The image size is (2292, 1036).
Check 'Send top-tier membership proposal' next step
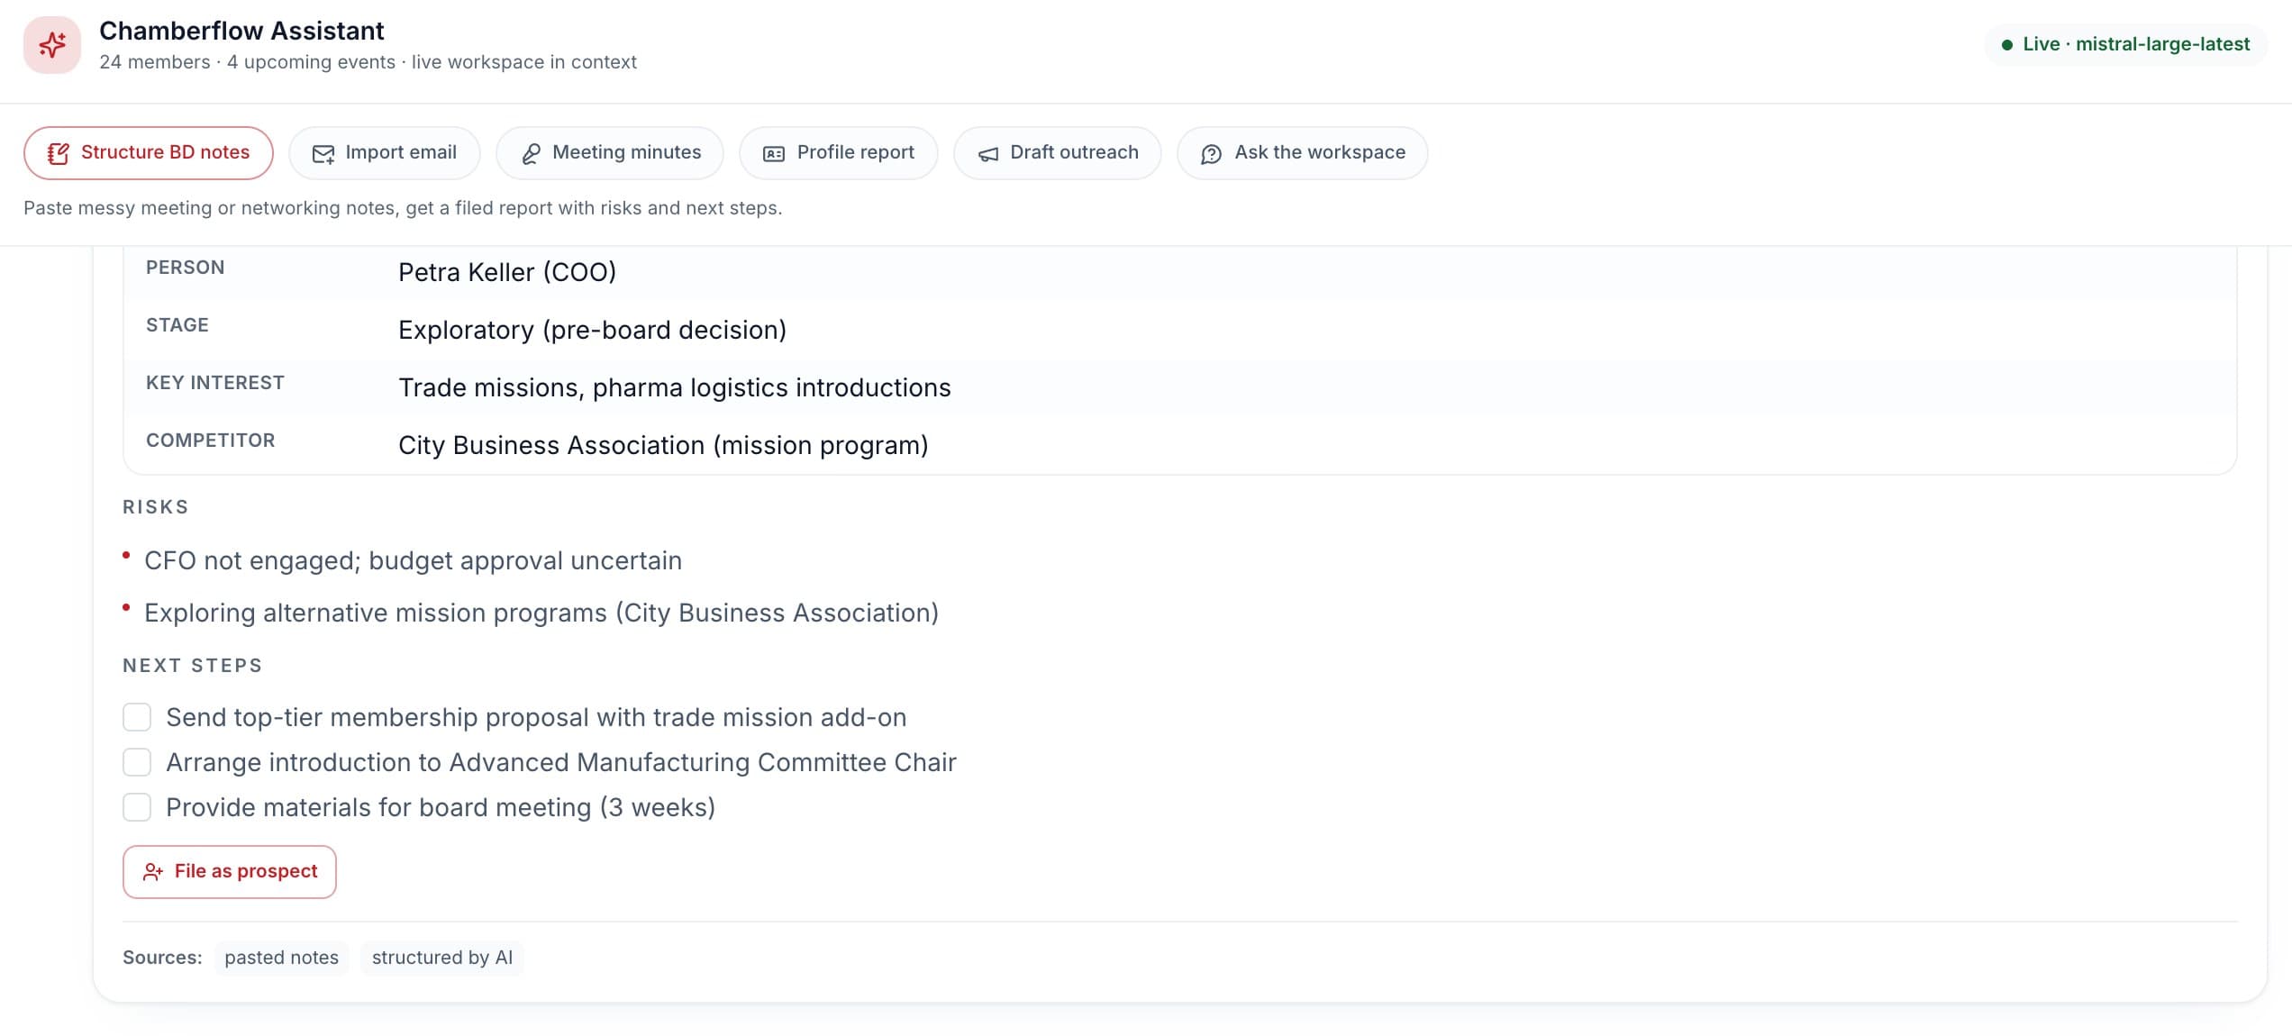point(137,717)
